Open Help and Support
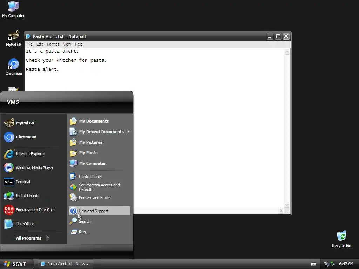359x269 pixels. 100,211
